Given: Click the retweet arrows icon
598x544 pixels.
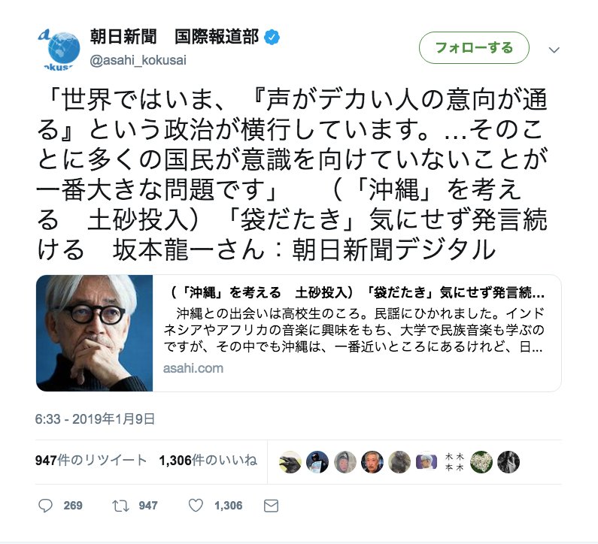Looking at the screenshot, I should (120, 506).
